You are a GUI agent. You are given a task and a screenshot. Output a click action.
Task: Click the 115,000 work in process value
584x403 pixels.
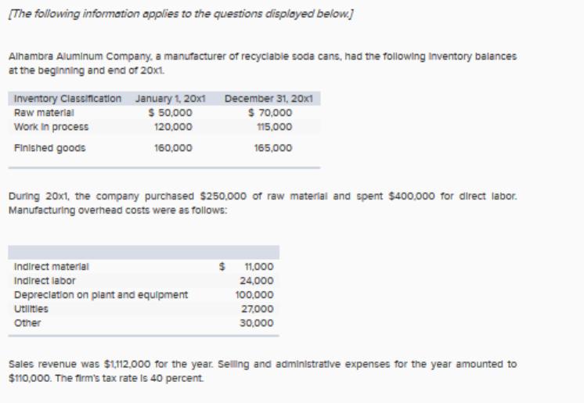pyautogui.click(x=274, y=127)
